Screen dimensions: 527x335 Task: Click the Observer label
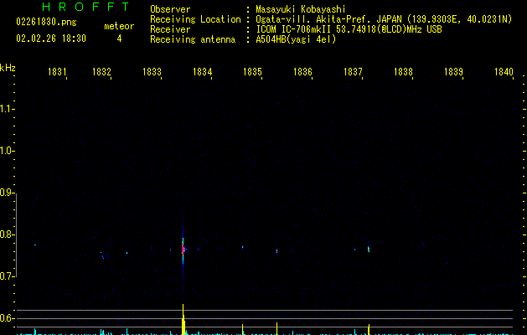click(170, 9)
